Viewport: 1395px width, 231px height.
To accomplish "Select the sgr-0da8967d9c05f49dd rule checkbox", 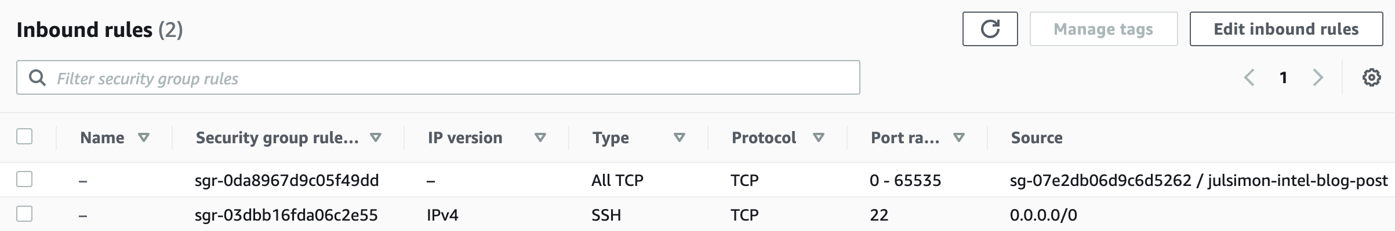I will (24, 180).
